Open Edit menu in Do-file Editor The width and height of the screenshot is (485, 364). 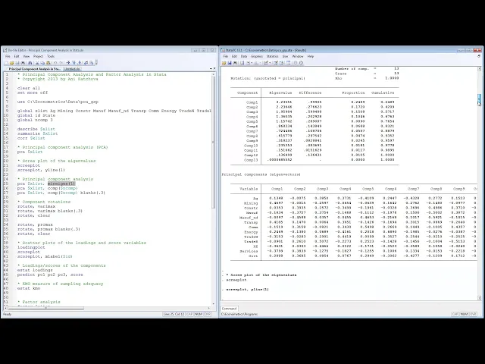[x=17, y=56]
